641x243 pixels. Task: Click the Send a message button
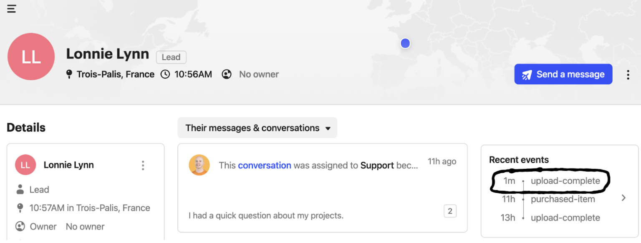pyautogui.click(x=563, y=74)
